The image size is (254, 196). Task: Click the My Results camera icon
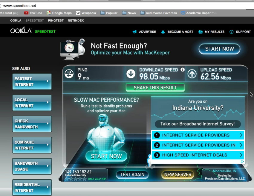tap(201, 32)
